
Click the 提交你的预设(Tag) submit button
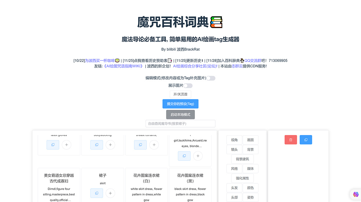[180, 104]
